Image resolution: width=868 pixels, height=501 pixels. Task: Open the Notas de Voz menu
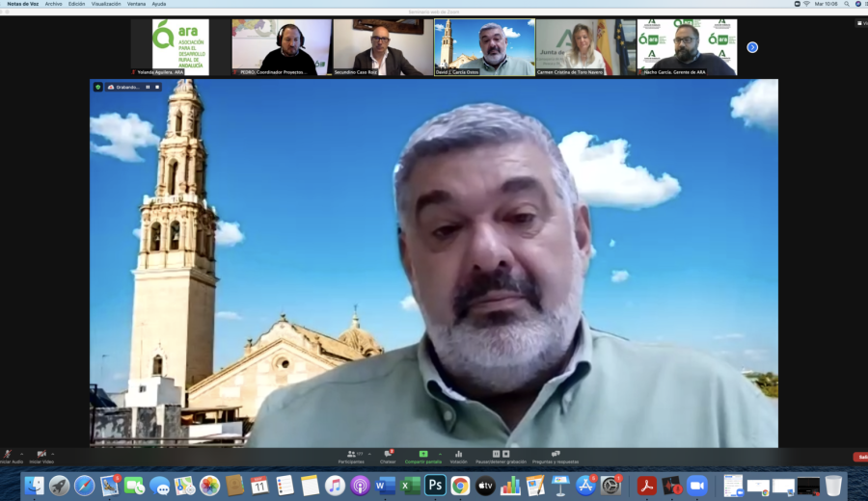[x=23, y=4]
